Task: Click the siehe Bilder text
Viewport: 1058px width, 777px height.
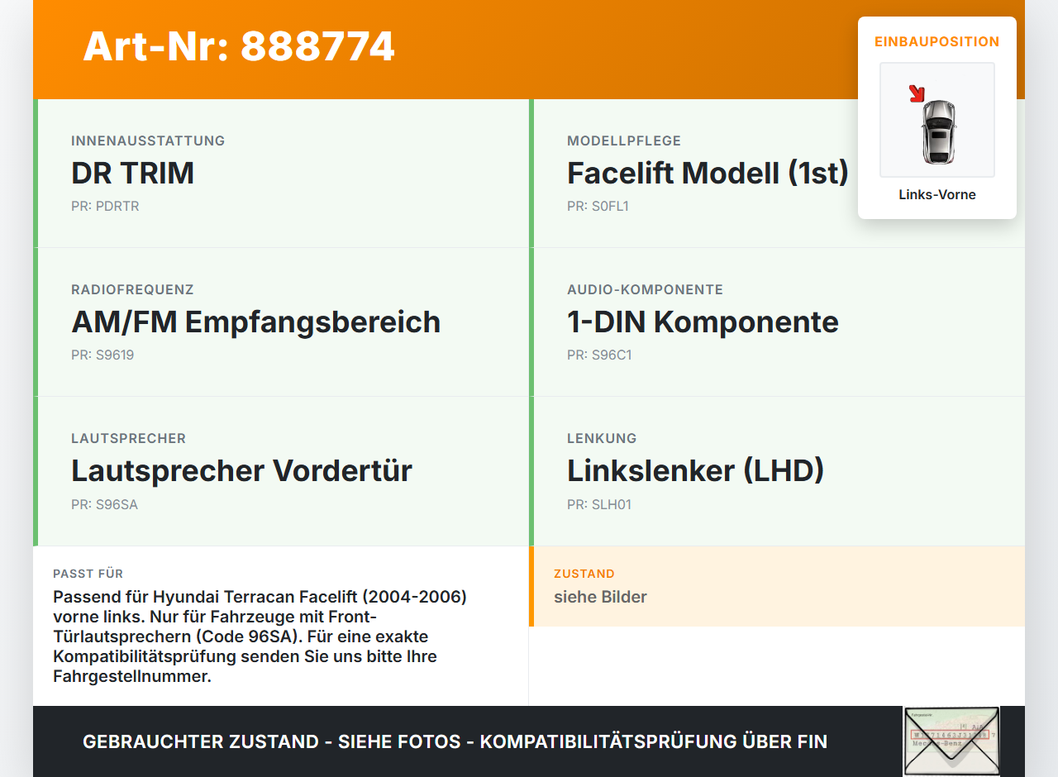Action: click(x=600, y=597)
